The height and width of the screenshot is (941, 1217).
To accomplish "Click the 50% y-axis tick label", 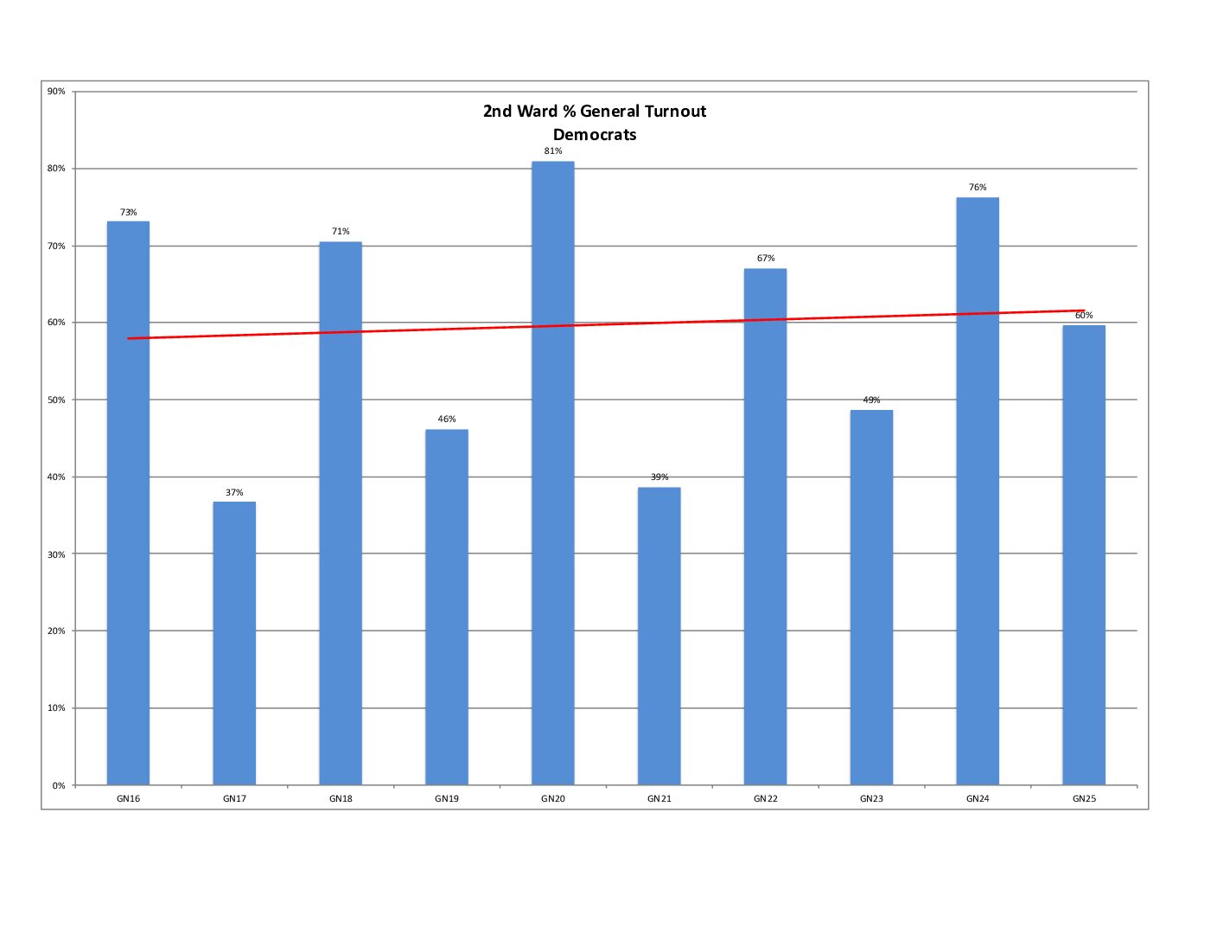I will coord(56,400).
